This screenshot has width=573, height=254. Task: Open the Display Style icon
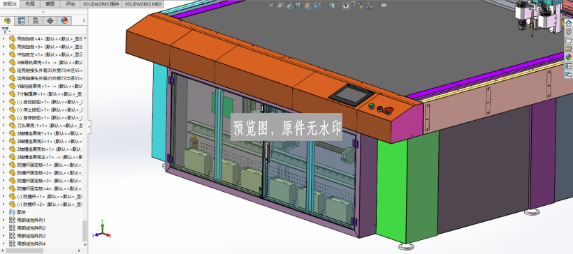tap(331, 6)
